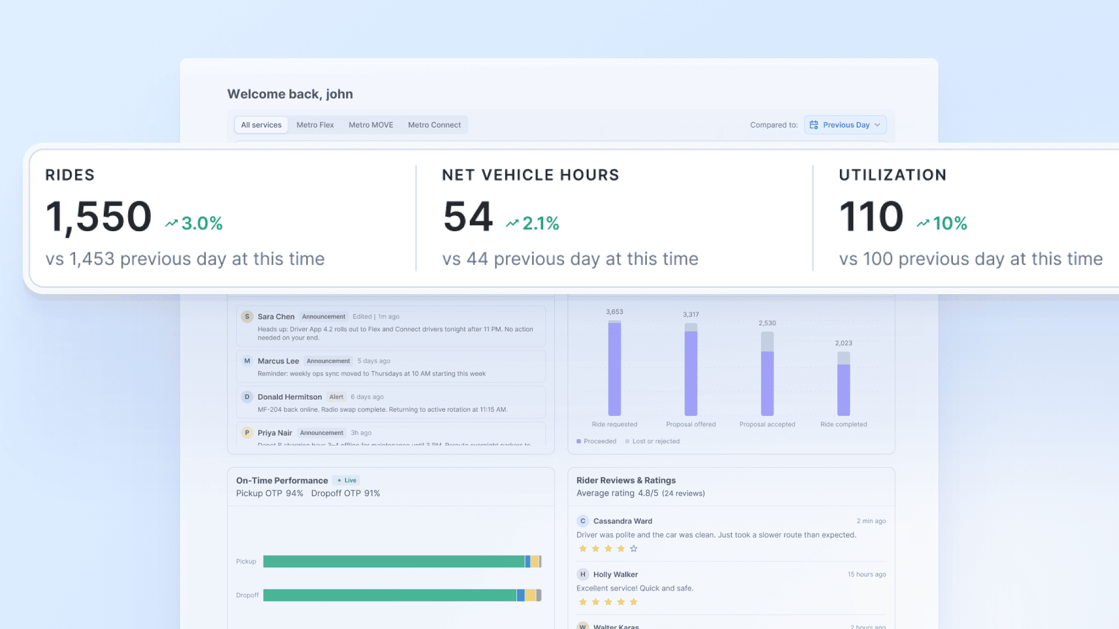This screenshot has width=1119, height=629.
Task: Click the Net Vehicle Hours trend arrow icon
Action: pos(512,223)
